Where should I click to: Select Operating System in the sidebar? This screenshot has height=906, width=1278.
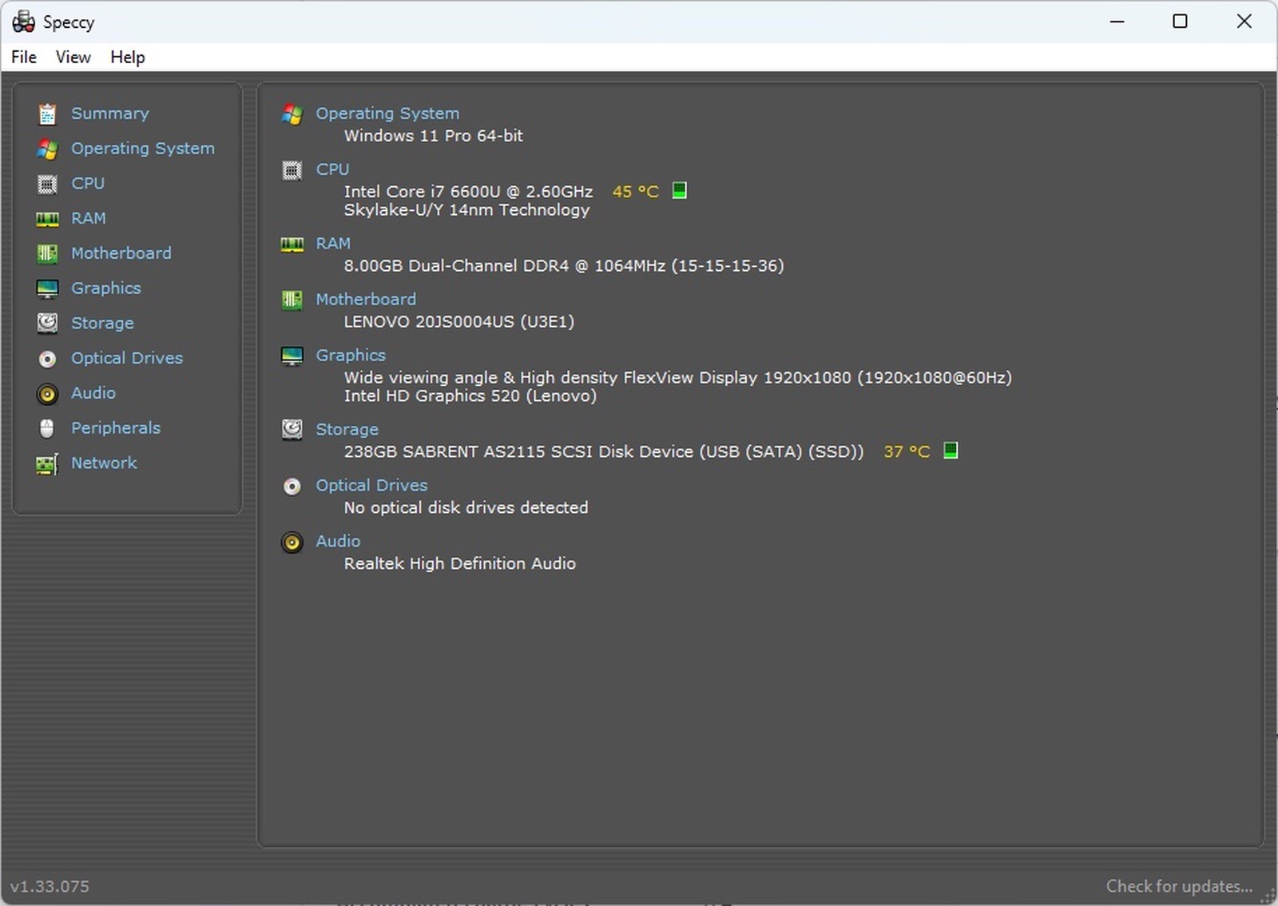[x=143, y=149]
